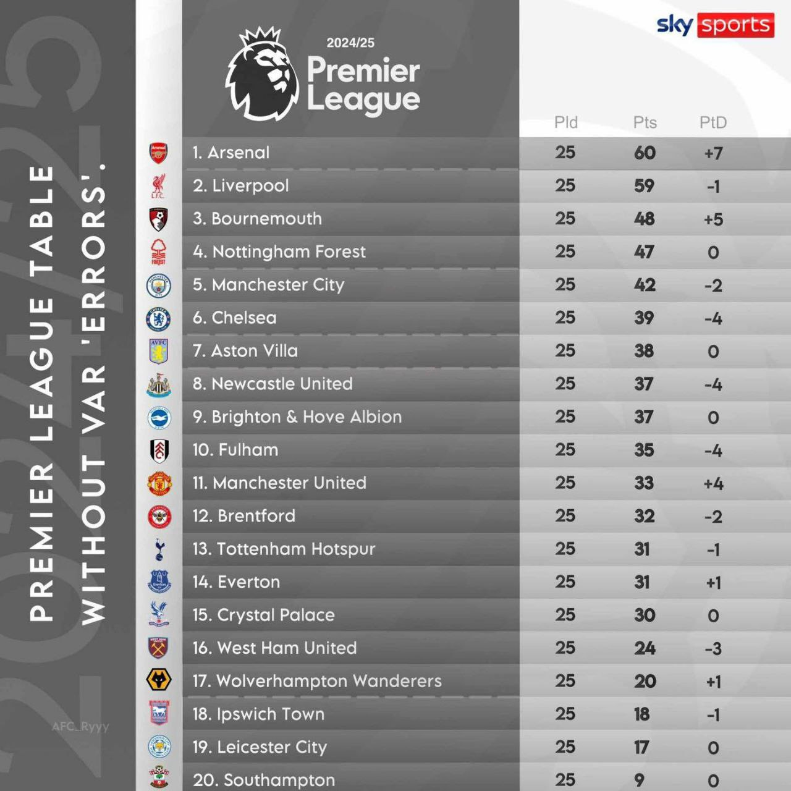Click the Everton club crest
This screenshot has height=791, width=791.
tap(159, 582)
